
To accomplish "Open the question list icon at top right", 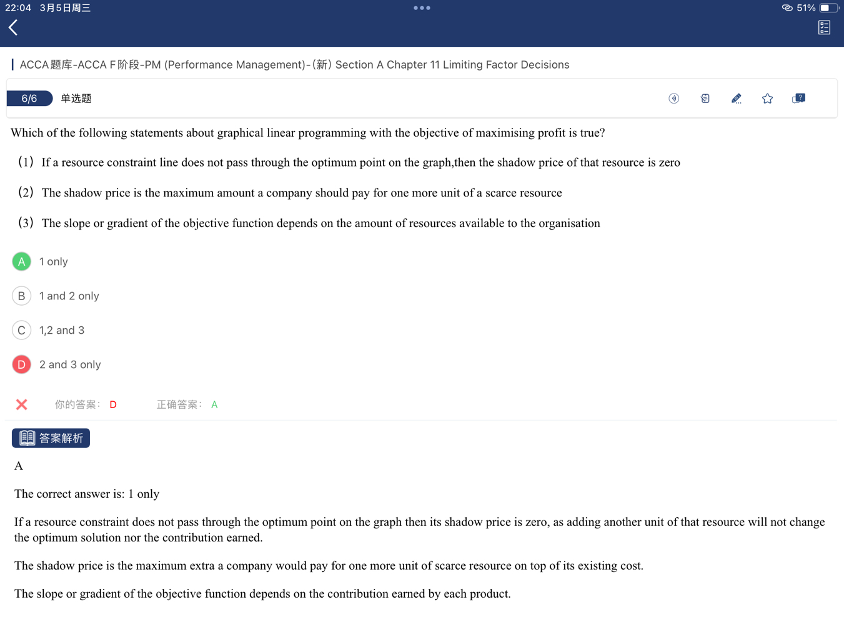I will click(824, 27).
